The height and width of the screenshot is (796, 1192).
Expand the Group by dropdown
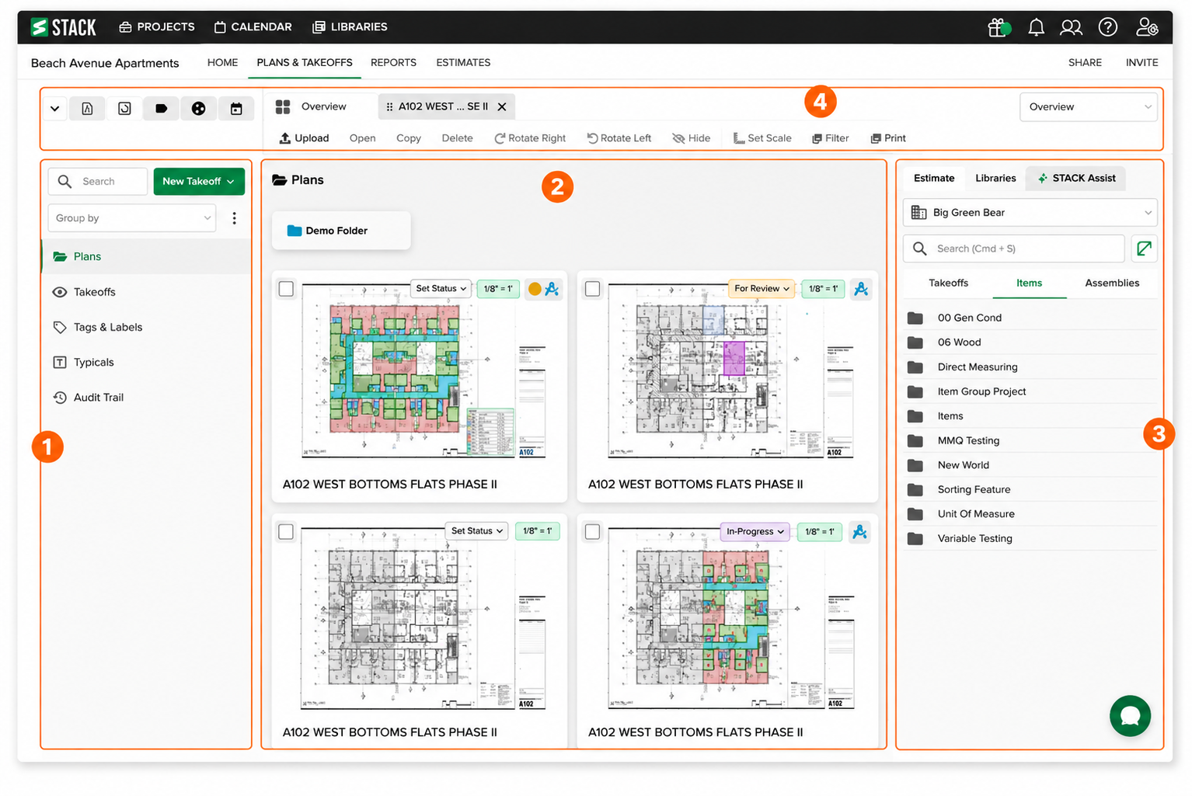pyautogui.click(x=131, y=218)
